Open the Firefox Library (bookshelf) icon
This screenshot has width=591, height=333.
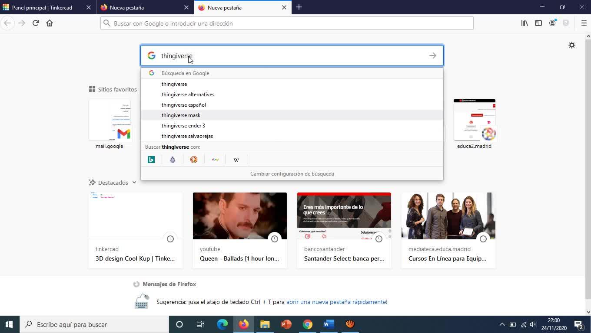pos(525,23)
